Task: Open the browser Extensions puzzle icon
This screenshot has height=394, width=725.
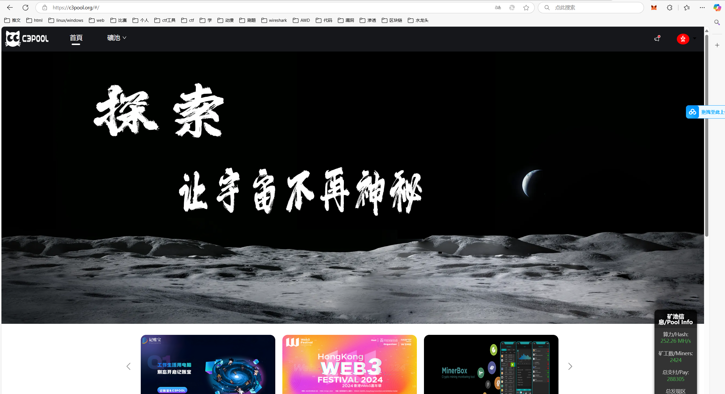Action: coord(669,8)
